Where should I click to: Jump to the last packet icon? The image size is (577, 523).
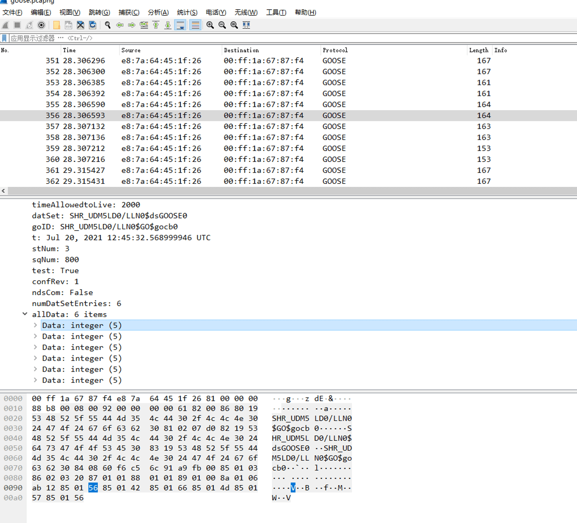coord(168,25)
